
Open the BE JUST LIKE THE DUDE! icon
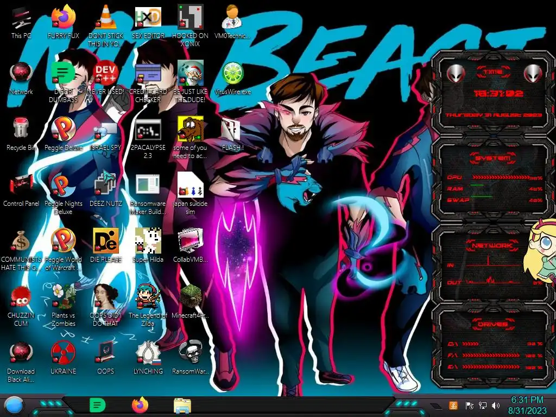[x=190, y=83]
